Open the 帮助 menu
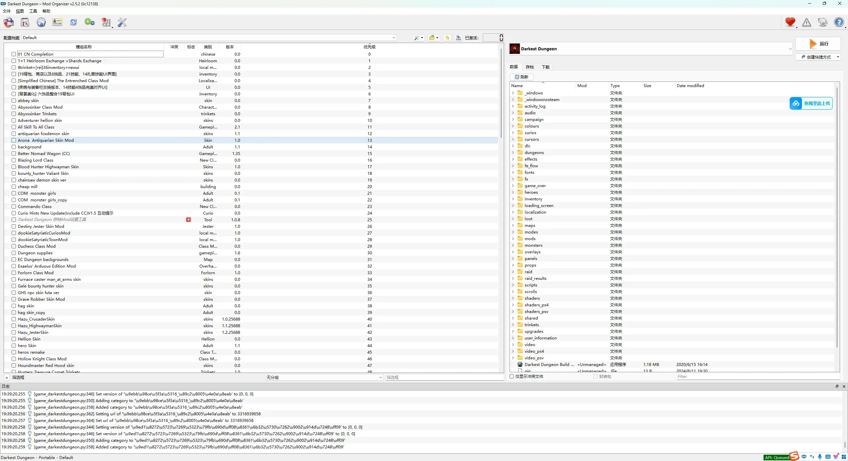 46,11
